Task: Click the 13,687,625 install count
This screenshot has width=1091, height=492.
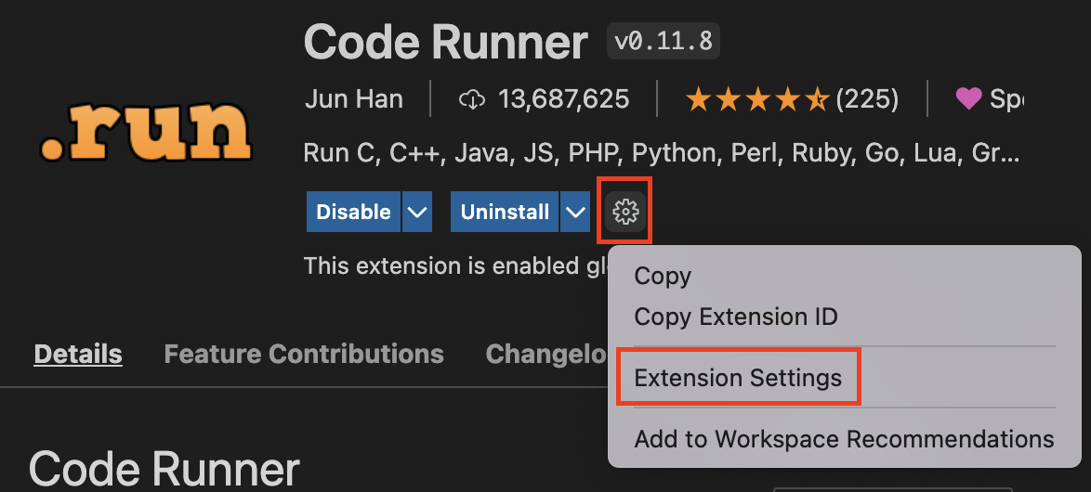Action: click(x=563, y=99)
